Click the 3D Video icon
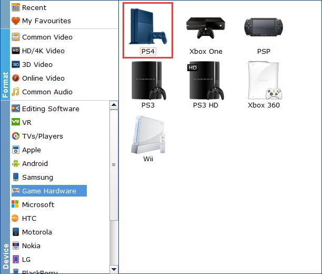The height and width of the screenshot is (274, 322). (x=16, y=64)
